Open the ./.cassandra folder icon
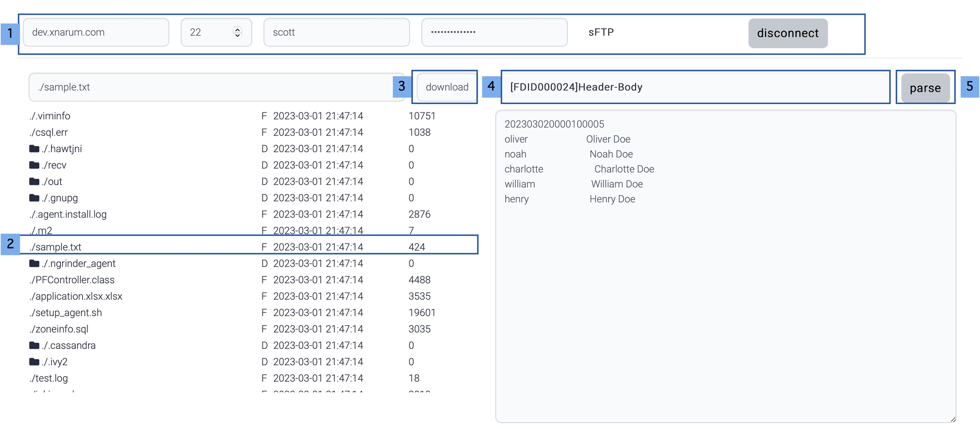Screen dimensions: 980x429 34,345
